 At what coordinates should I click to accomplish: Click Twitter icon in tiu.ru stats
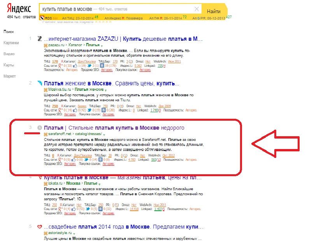(89, 110)
